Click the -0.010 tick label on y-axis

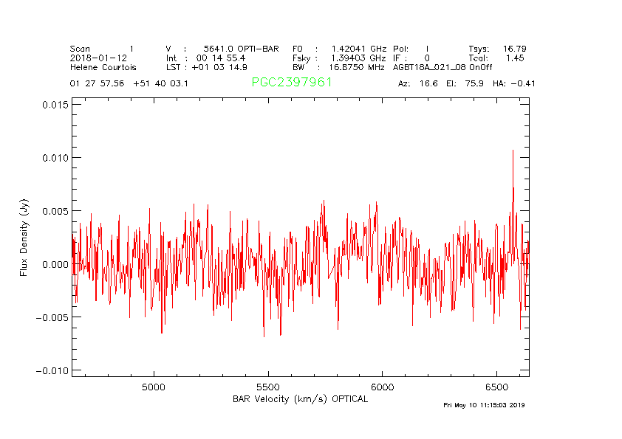(52, 370)
